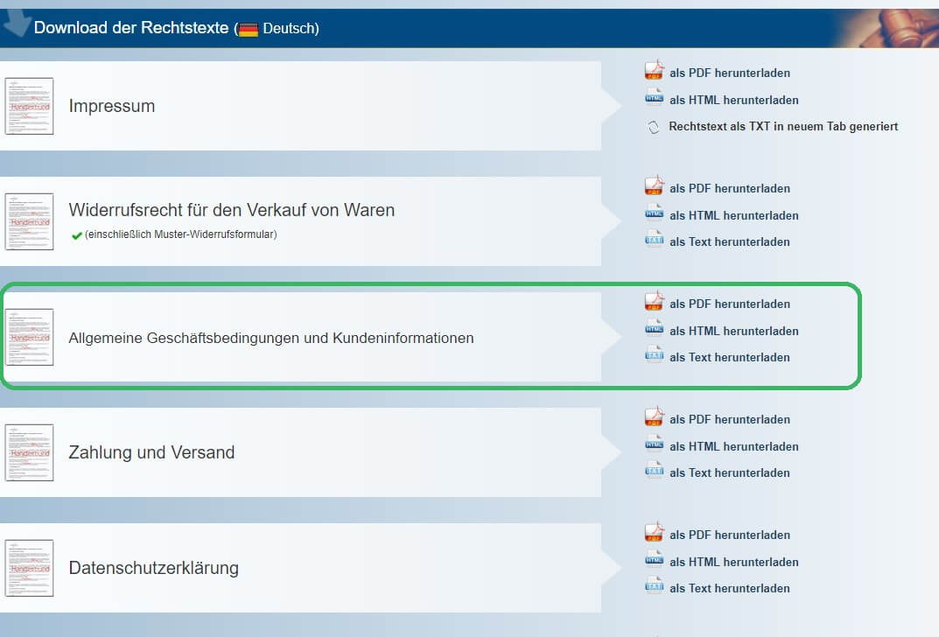Download Impressum via 'als PDF herunterladen' link
Image resolution: width=939 pixels, height=637 pixels.
coord(729,73)
